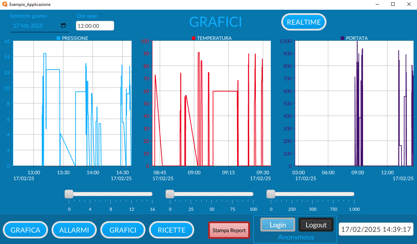Click the 12:00 tick on portata chart
Viewport: 417px width, 244px height.
(x=387, y=173)
